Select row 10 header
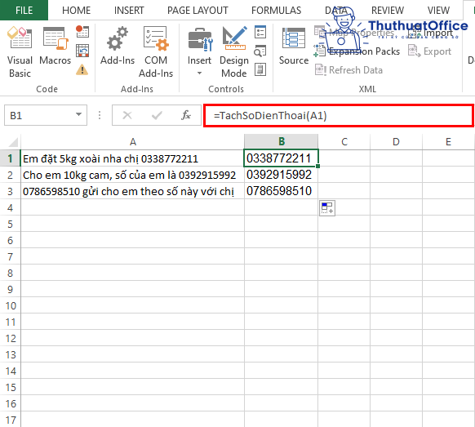The width and height of the screenshot is (475, 427). tap(11, 305)
